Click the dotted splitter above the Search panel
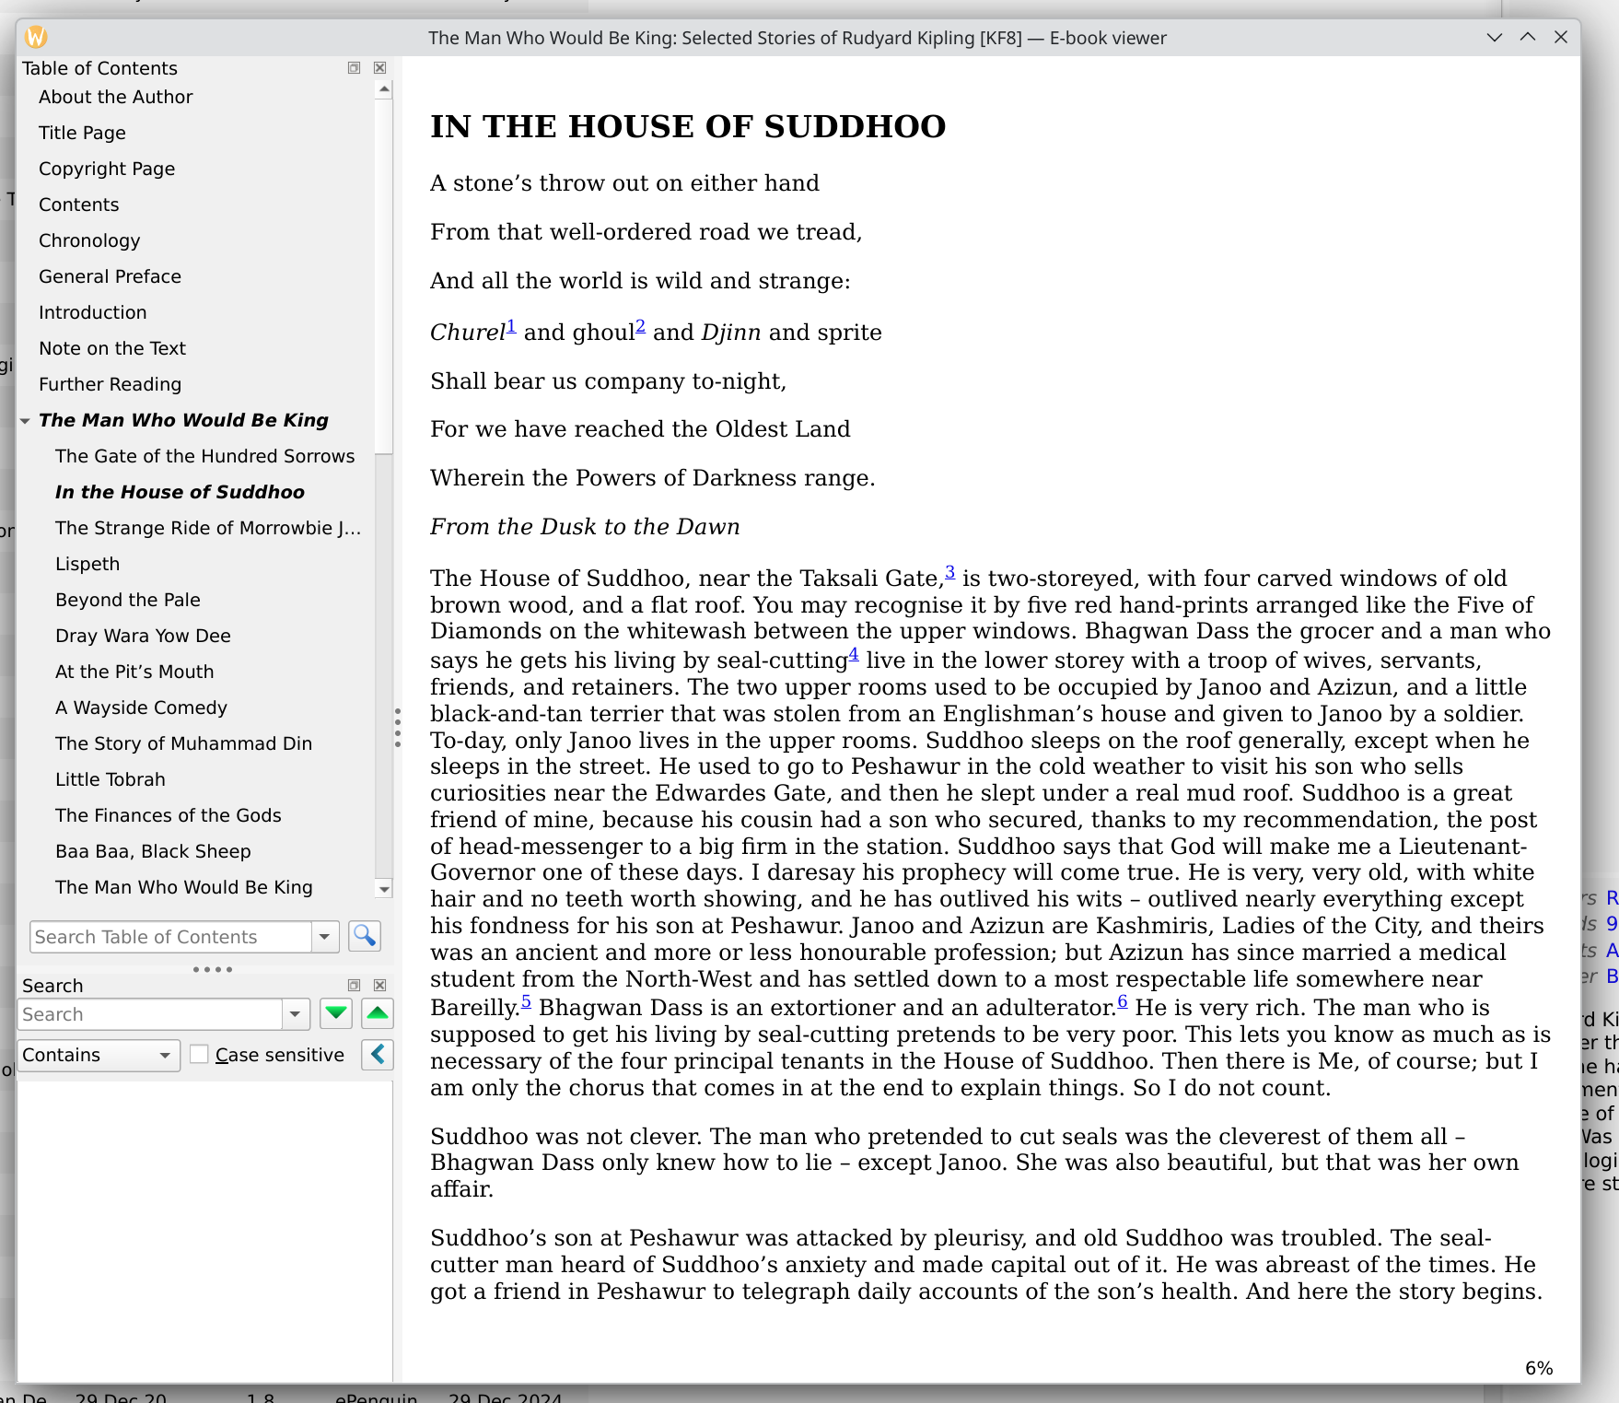 click(212, 969)
